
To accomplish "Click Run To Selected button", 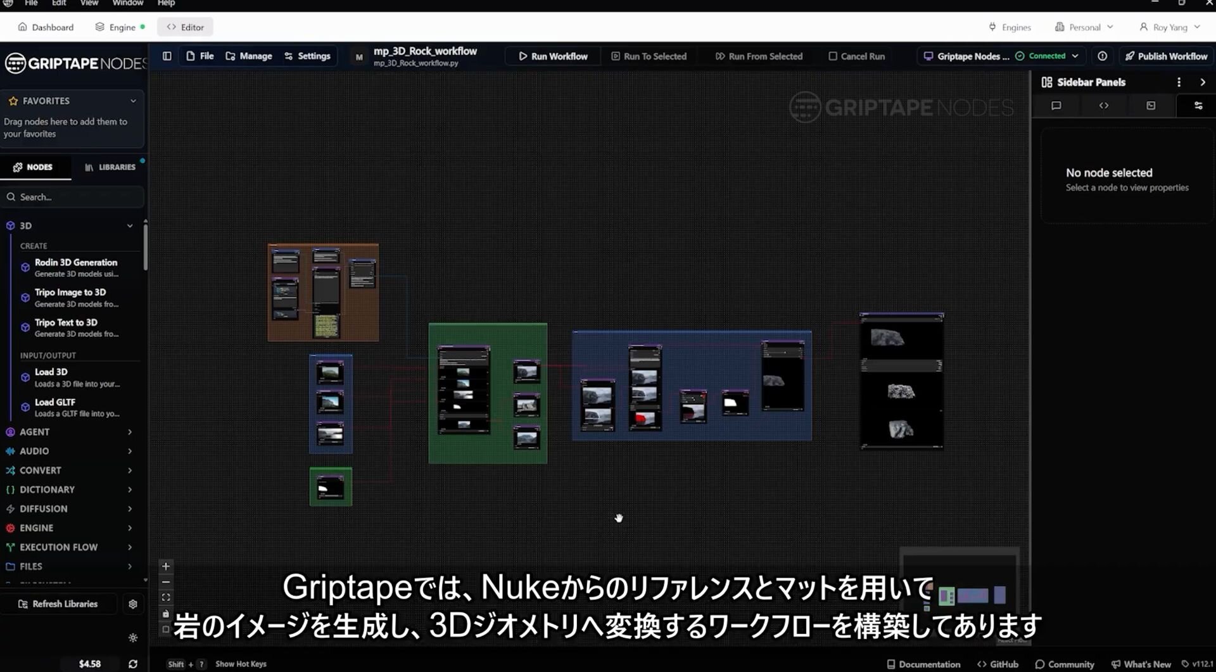I will (x=649, y=56).
